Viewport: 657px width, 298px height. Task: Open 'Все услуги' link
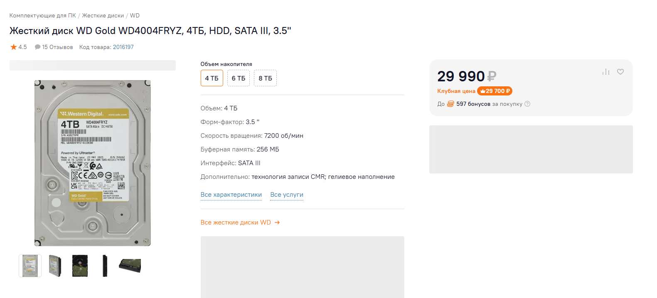click(x=287, y=195)
